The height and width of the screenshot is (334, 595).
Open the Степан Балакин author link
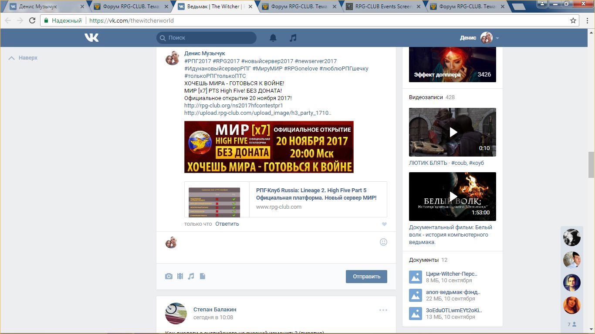click(215, 310)
